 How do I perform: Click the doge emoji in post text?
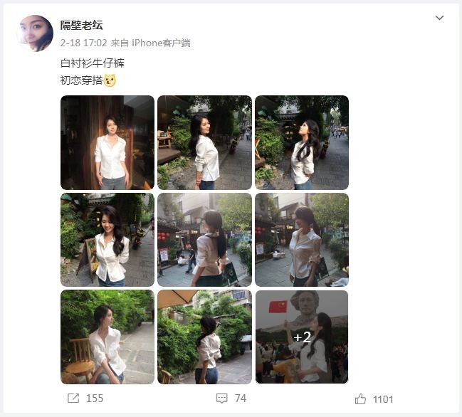(x=110, y=80)
